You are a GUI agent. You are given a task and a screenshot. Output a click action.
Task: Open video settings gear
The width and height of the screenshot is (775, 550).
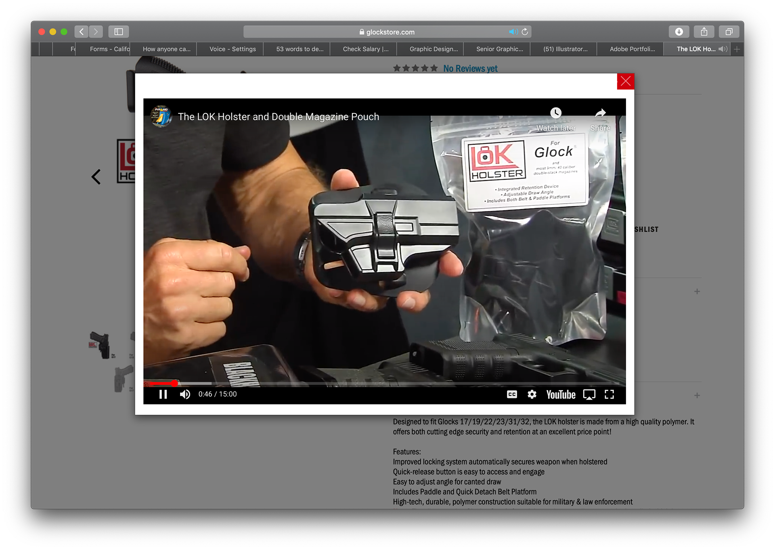532,395
